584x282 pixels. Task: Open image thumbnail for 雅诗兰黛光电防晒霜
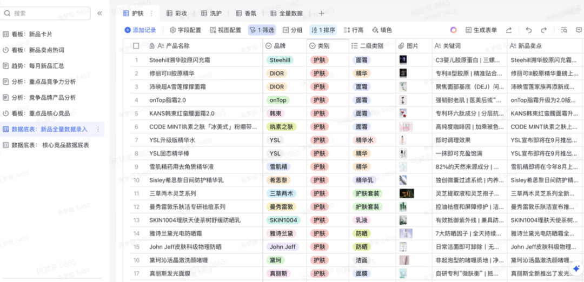click(x=406, y=233)
